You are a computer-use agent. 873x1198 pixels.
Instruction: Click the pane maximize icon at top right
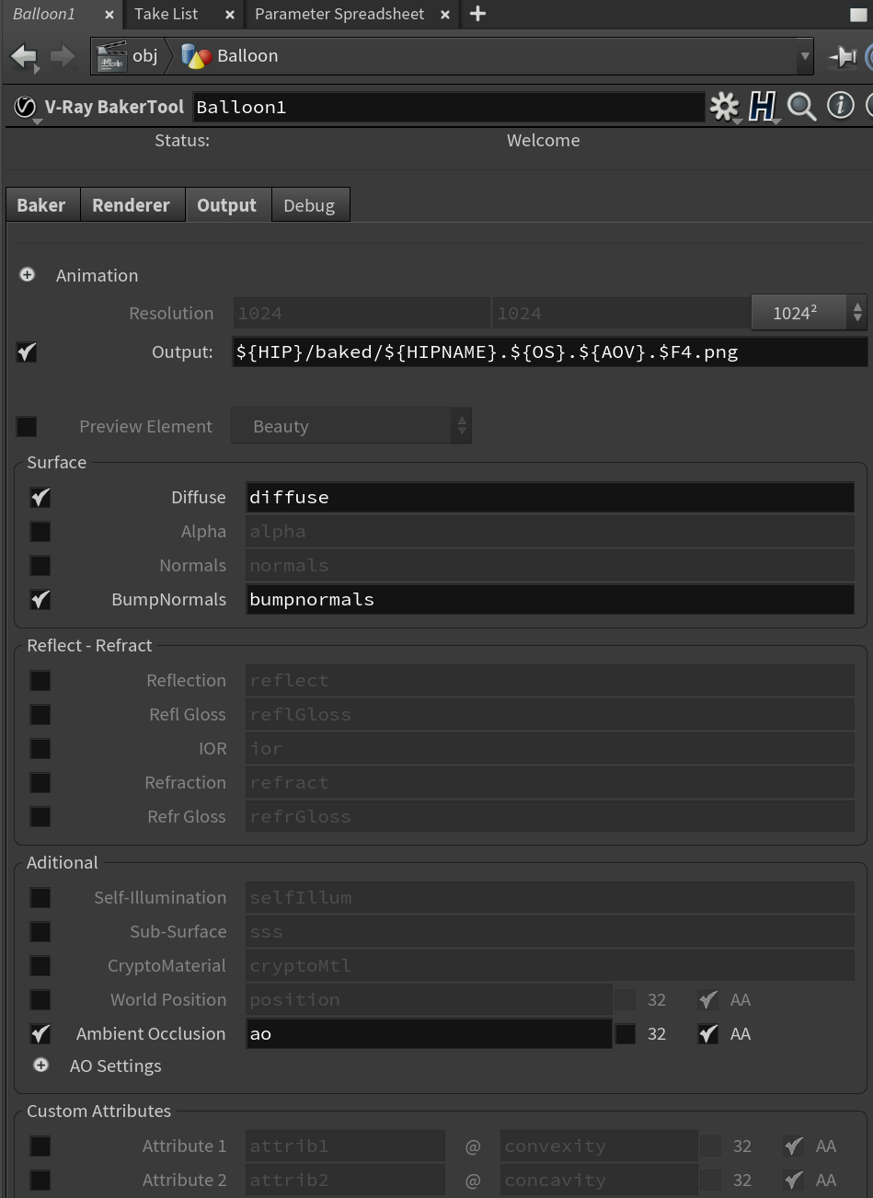(858, 15)
